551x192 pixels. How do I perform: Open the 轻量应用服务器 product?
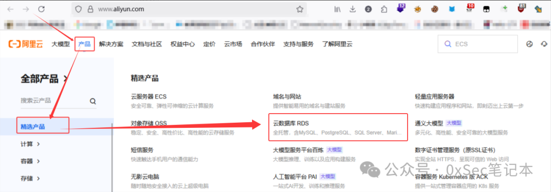coord(435,97)
